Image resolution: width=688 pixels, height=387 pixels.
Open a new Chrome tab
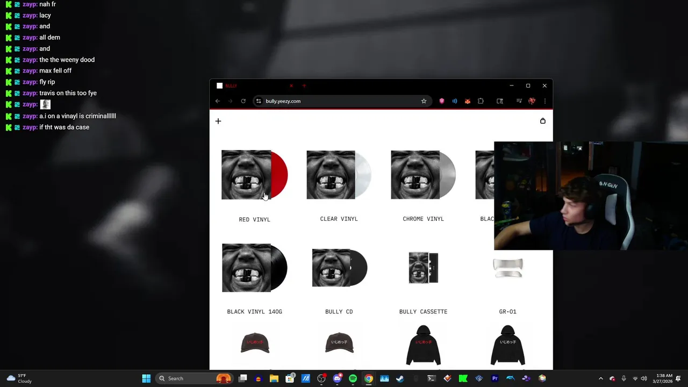pyautogui.click(x=304, y=86)
